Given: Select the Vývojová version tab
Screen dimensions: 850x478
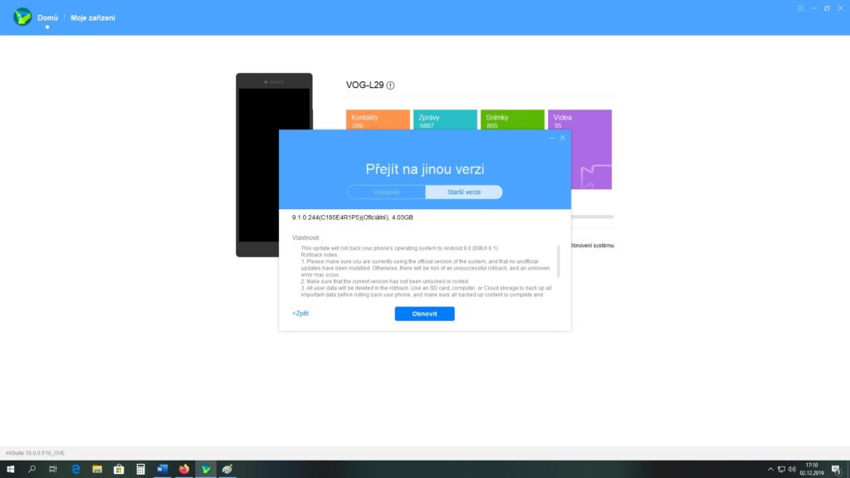Looking at the screenshot, I should [387, 192].
